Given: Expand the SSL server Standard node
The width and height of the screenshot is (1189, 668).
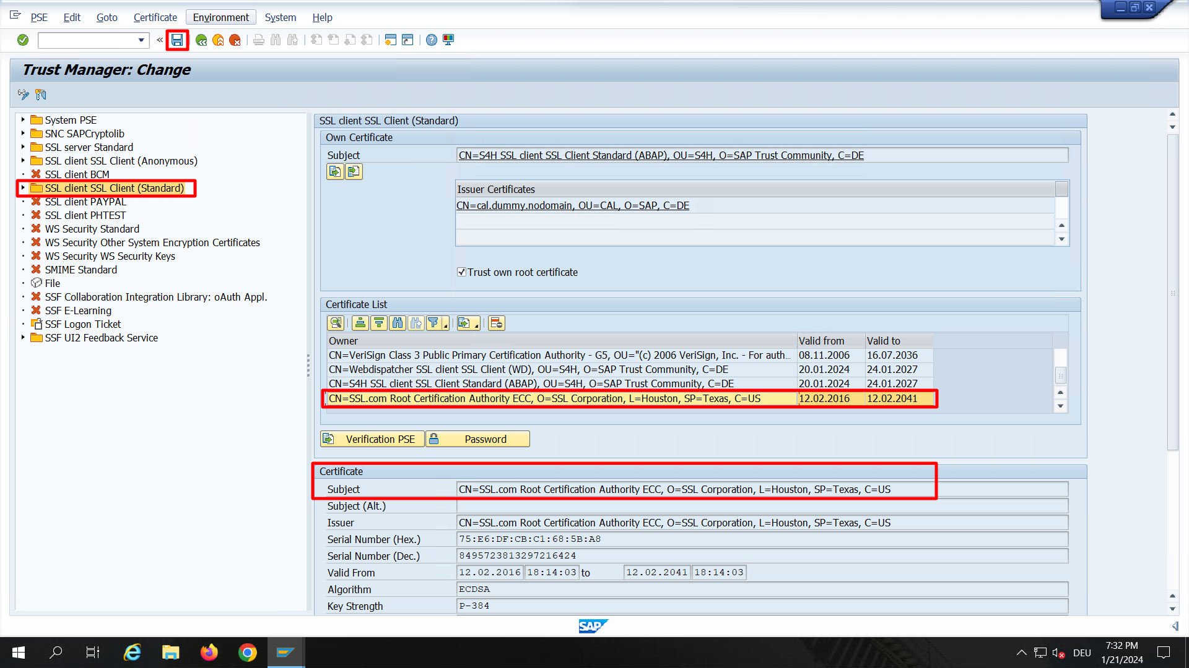Looking at the screenshot, I should coord(23,147).
